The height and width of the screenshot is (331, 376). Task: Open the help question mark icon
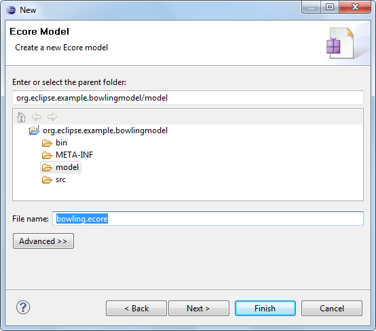(23, 307)
